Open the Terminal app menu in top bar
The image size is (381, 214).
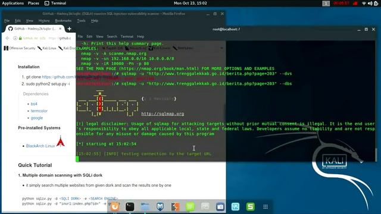pos(55,3)
